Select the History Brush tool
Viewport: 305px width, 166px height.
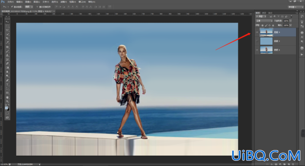(x=7, y=60)
